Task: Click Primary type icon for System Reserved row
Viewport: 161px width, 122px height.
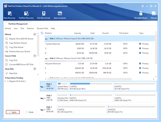Action: 140,44
